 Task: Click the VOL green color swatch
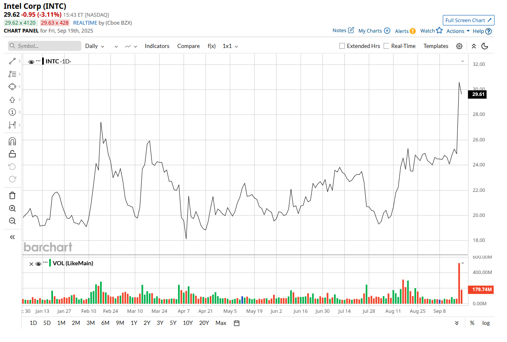click(50, 263)
